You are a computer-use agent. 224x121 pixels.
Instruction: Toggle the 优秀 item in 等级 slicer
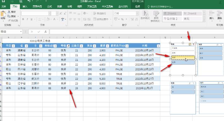pyautogui.click(x=183, y=62)
